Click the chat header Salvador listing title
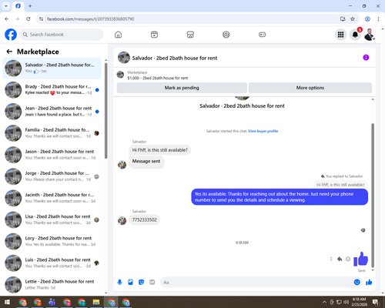385x308 pixels. point(175,58)
